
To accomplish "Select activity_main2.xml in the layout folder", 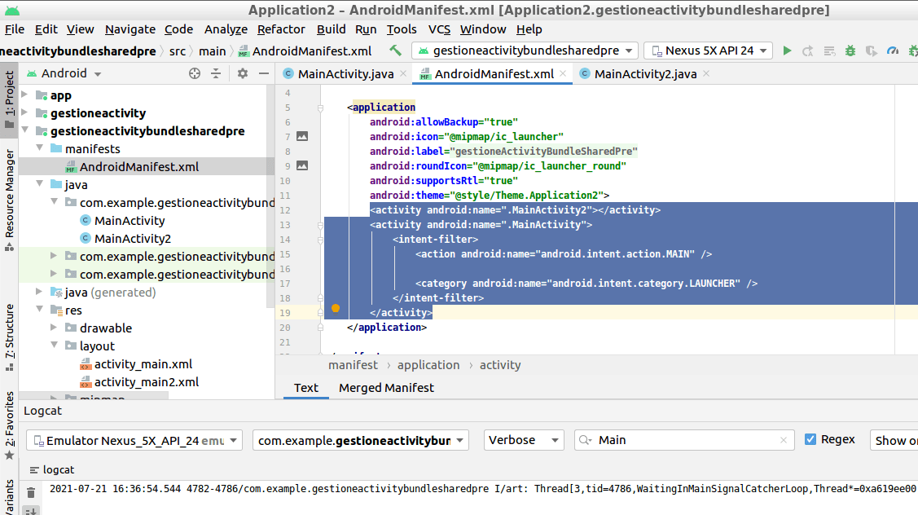I will (x=147, y=382).
